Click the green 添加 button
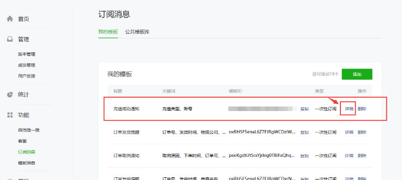Viewport: 402px width, 180px height. tap(357, 74)
